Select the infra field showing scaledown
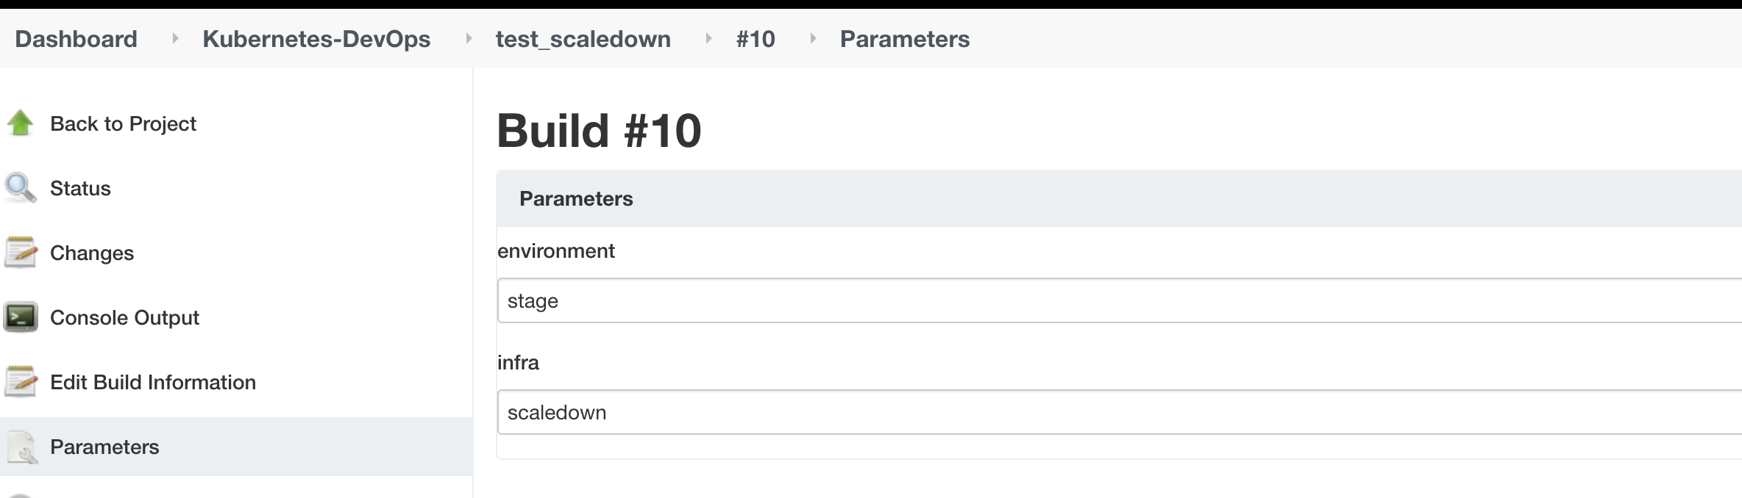 click(x=883, y=412)
